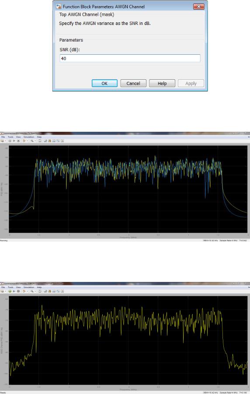Expand Highlight block dropdown arrow in Tx Spectrum
The image size is (250, 394).
(x=28, y=141)
